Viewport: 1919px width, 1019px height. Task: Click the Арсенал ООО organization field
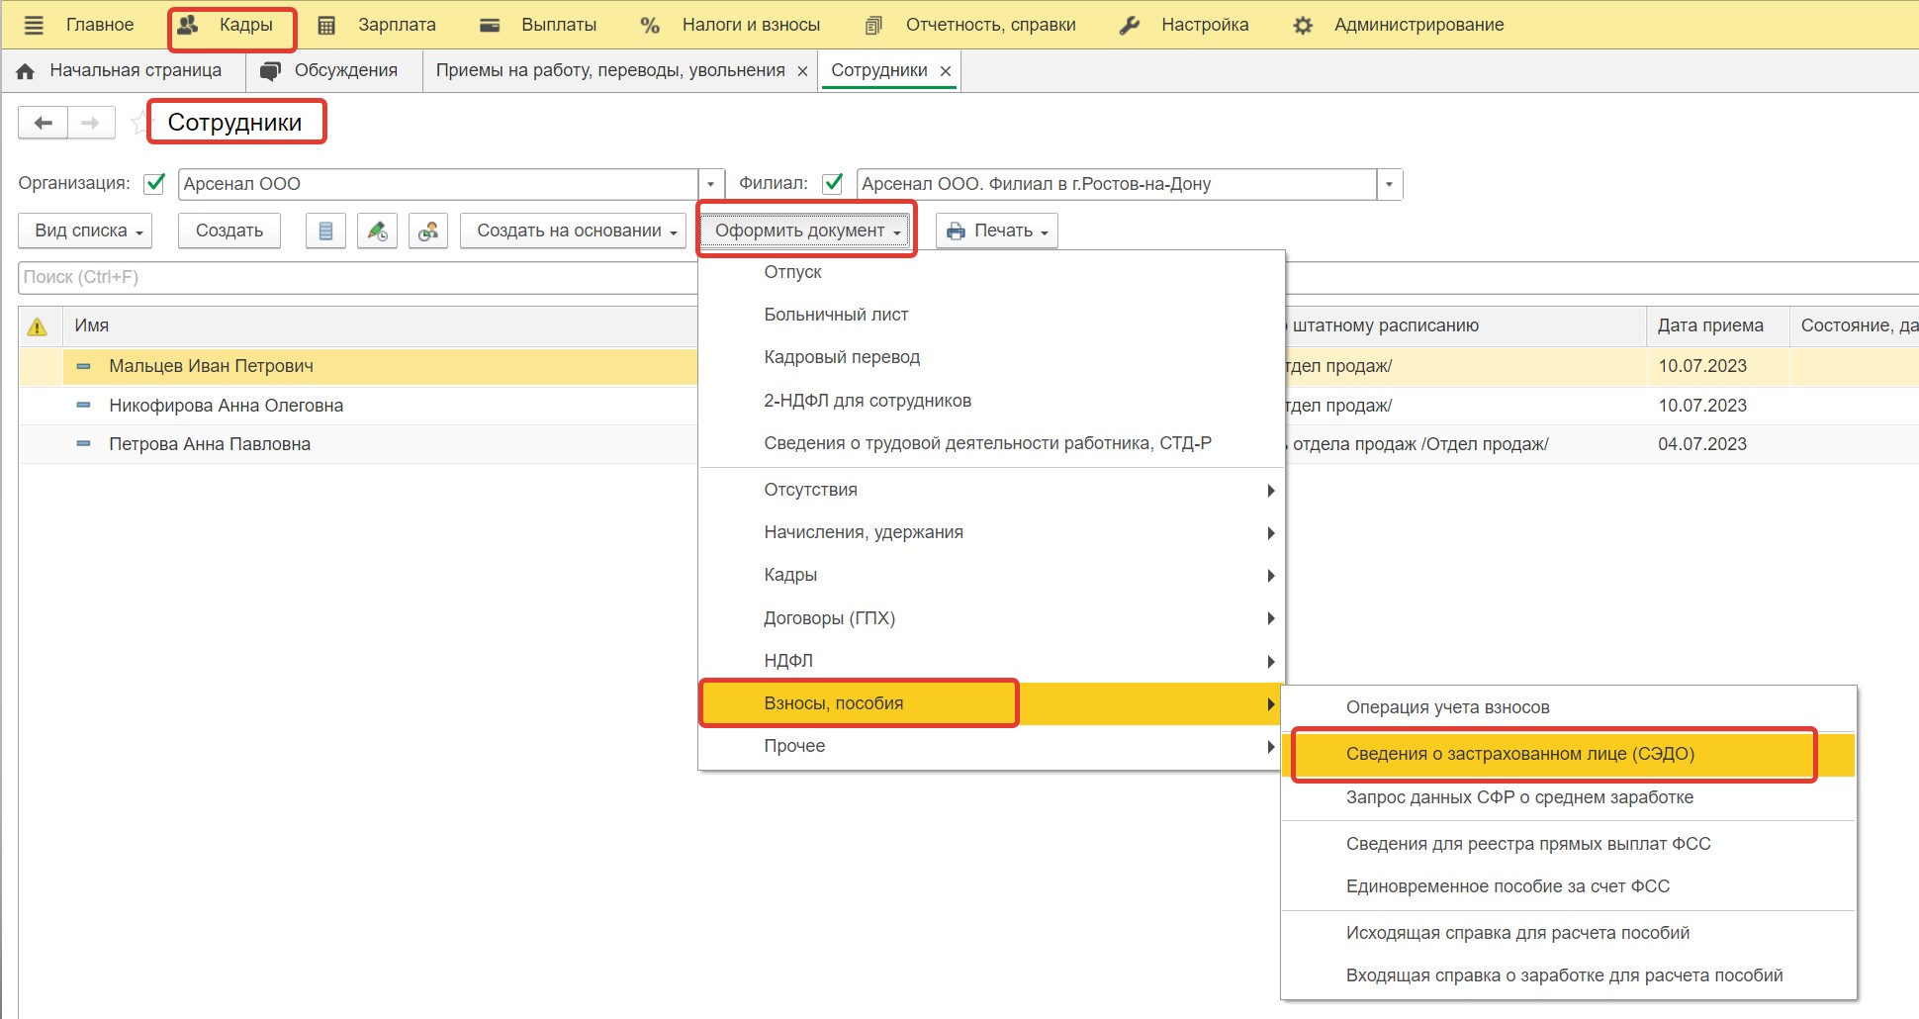tap(438, 184)
